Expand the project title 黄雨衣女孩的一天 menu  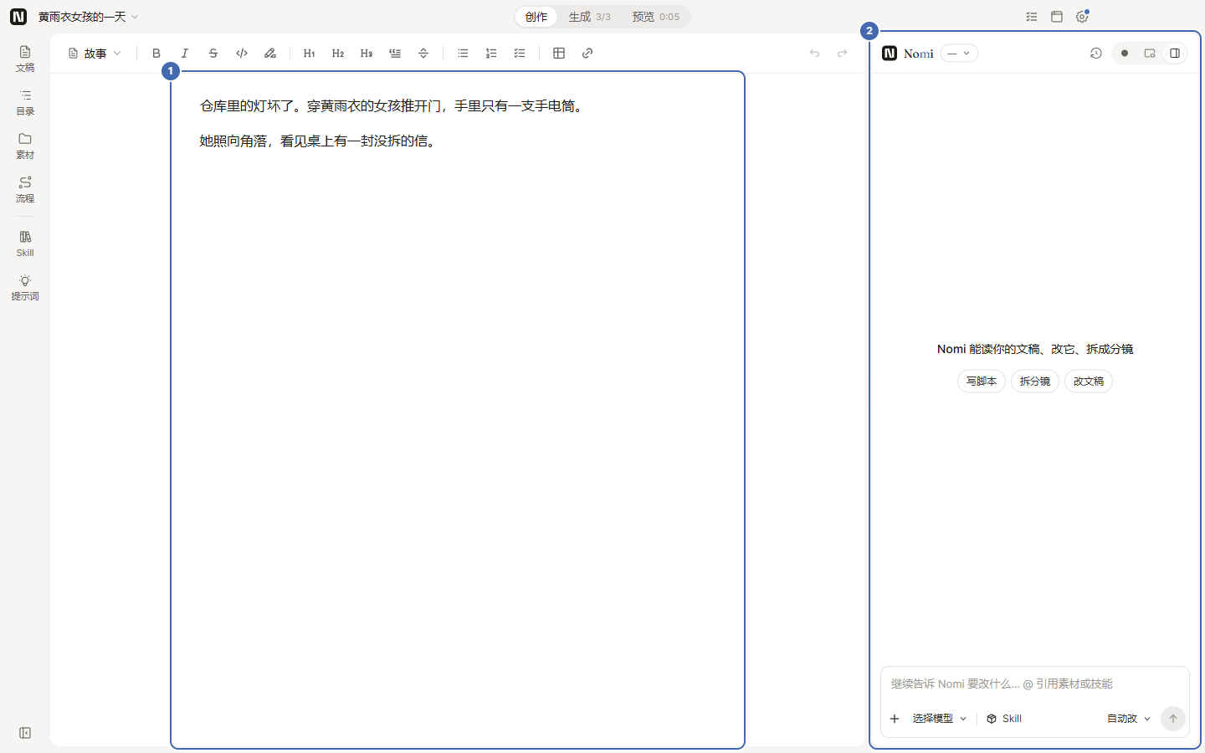coord(89,17)
